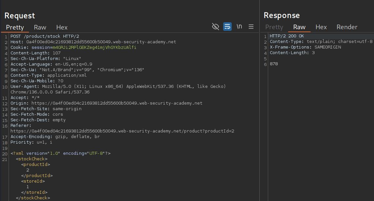This screenshot has width=374, height=201.
Task: Place cursor on the productId value 2
Action: (x=28, y=170)
